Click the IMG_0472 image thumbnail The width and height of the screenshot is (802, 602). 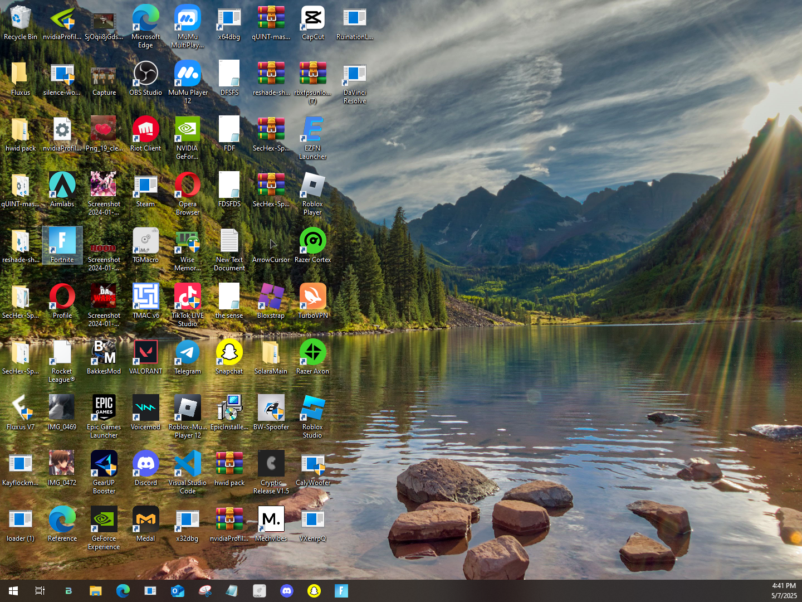pyautogui.click(x=62, y=469)
